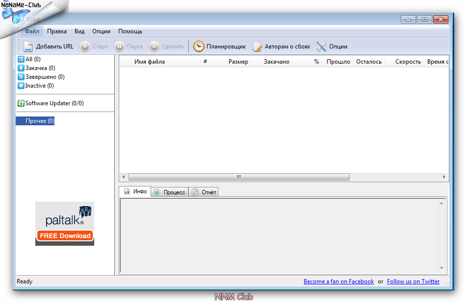Click the Авторам о сбоях icon

tap(257, 47)
